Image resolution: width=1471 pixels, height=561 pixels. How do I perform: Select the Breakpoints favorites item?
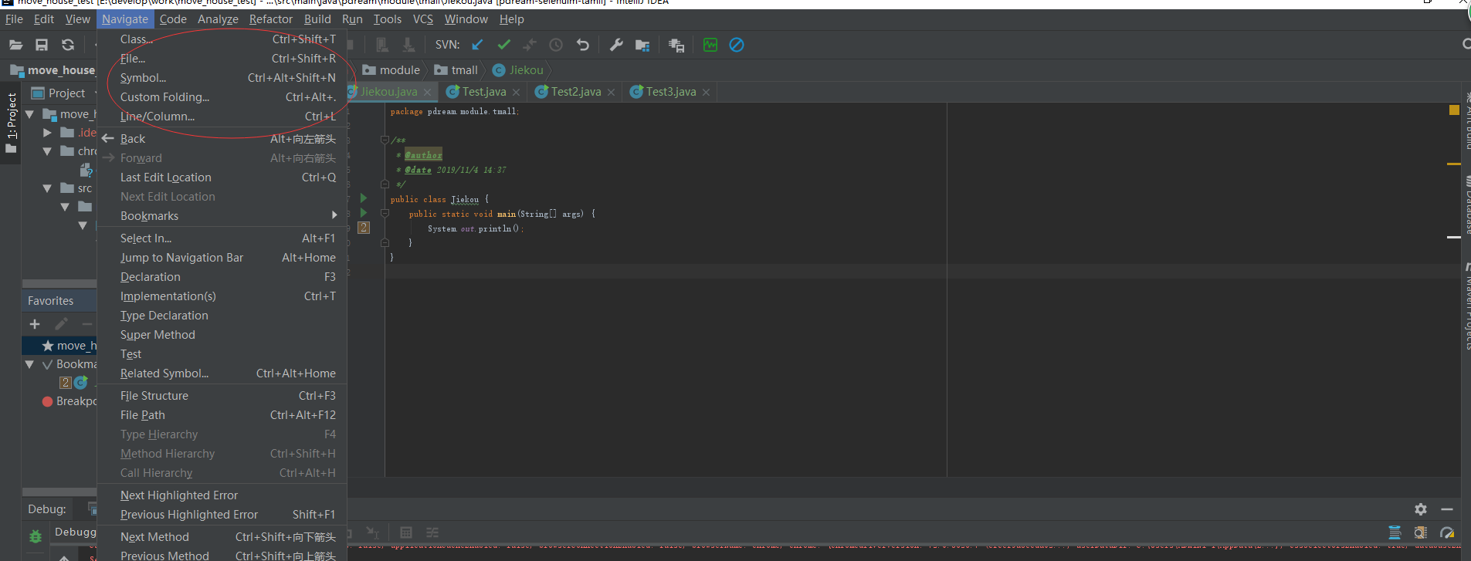click(x=69, y=401)
